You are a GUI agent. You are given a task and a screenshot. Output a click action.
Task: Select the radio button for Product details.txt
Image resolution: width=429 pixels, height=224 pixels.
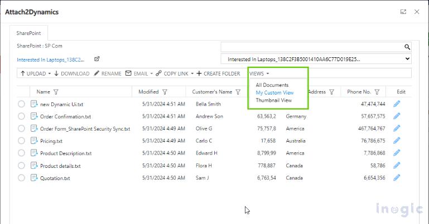(x=22, y=166)
